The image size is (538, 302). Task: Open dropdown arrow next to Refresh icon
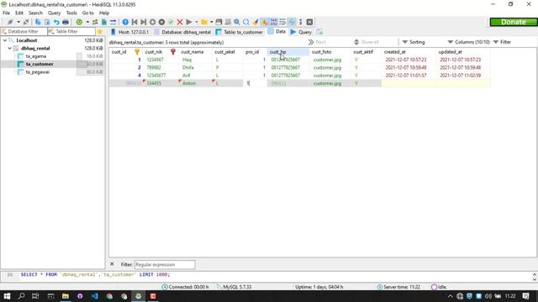click(87, 22)
